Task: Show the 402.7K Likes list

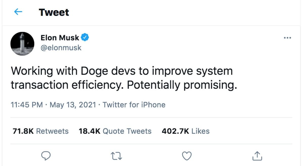Action: coord(186,131)
